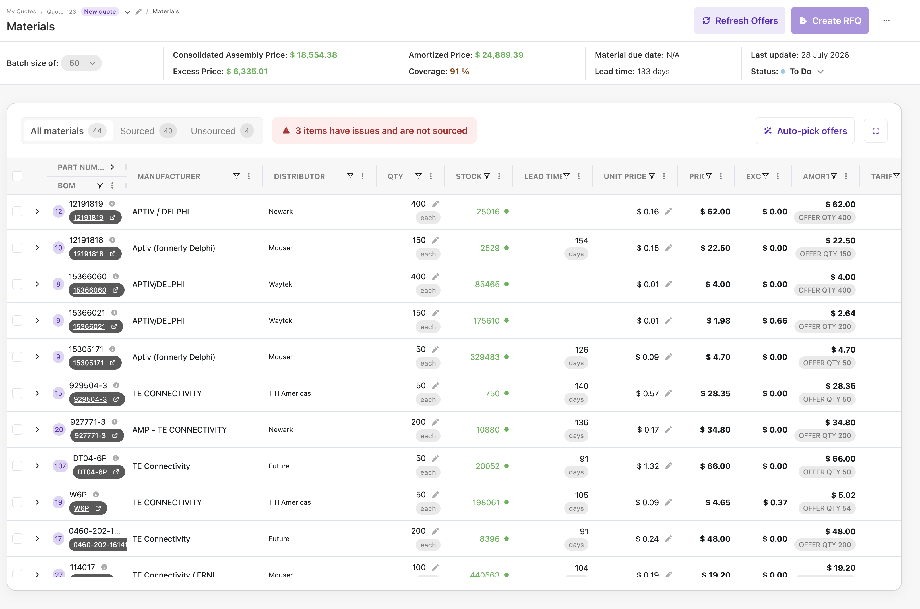The width and height of the screenshot is (920, 609).
Task: Open Distributor column options menu
Action: pos(362,176)
